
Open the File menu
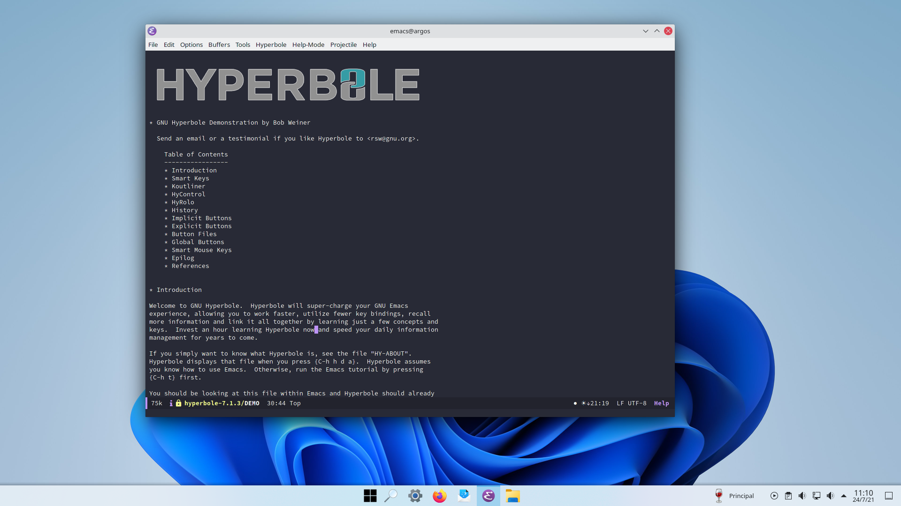pyautogui.click(x=153, y=45)
